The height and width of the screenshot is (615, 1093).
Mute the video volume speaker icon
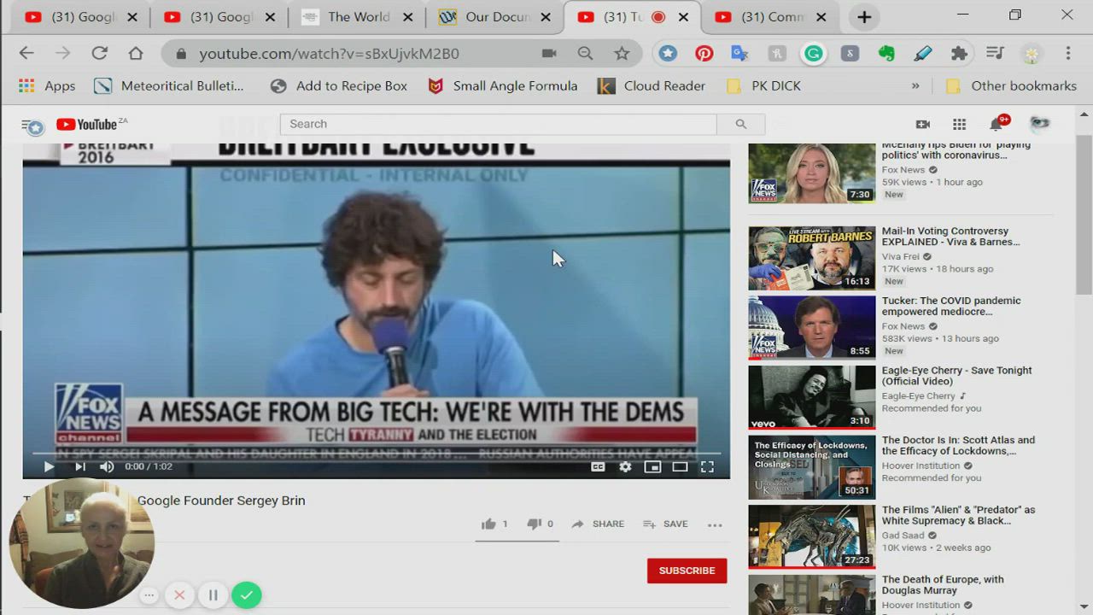(107, 466)
